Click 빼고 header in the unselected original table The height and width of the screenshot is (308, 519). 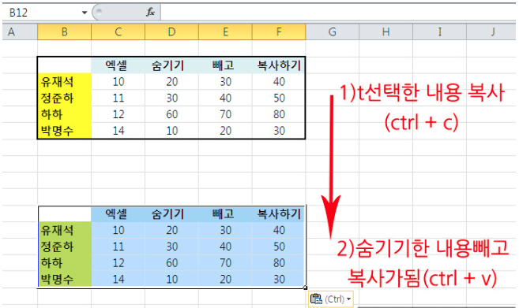(225, 65)
